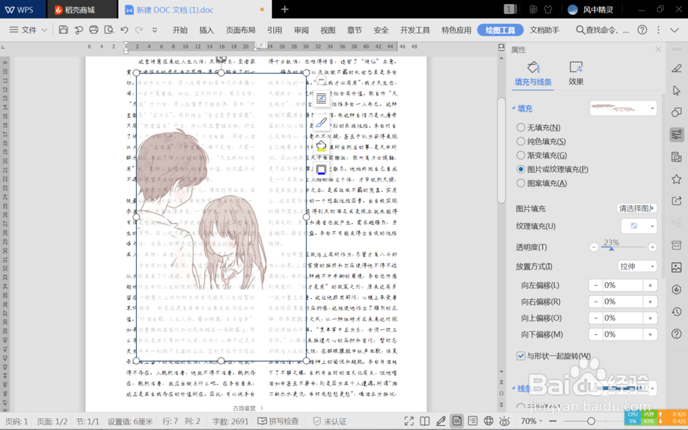Screen dimensions: 688x430
Task: Toggle eye protection mode icon
Action: coord(504,421)
